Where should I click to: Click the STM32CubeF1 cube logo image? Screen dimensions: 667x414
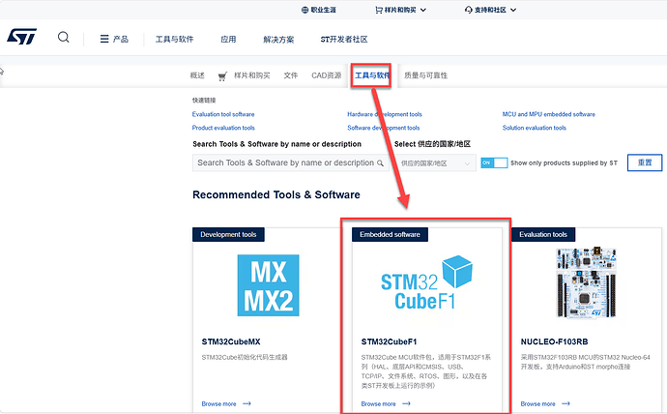point(426,282)
